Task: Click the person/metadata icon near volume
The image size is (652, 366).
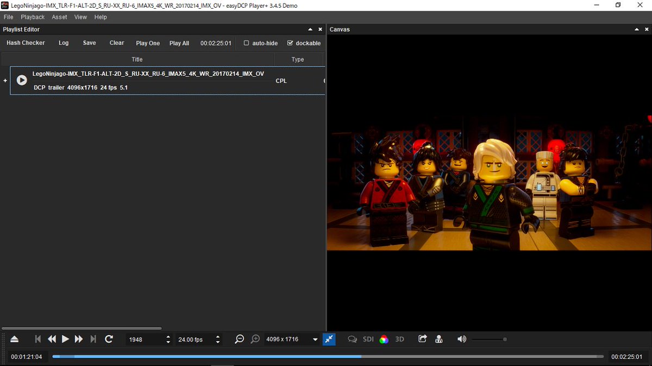Action: pyautogui.click(x=439, y=339)
